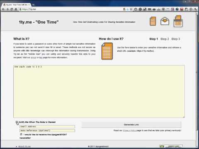Click the note document icon in page header

(153, 21)
